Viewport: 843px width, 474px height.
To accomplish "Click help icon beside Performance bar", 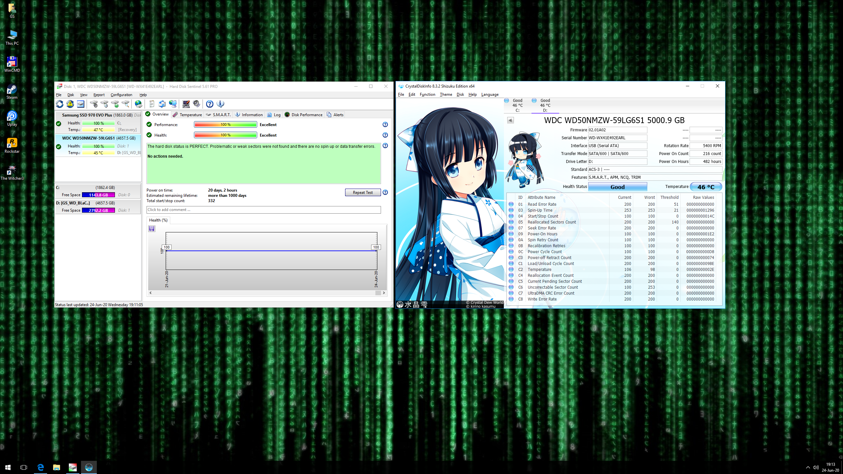I will 385,124.
